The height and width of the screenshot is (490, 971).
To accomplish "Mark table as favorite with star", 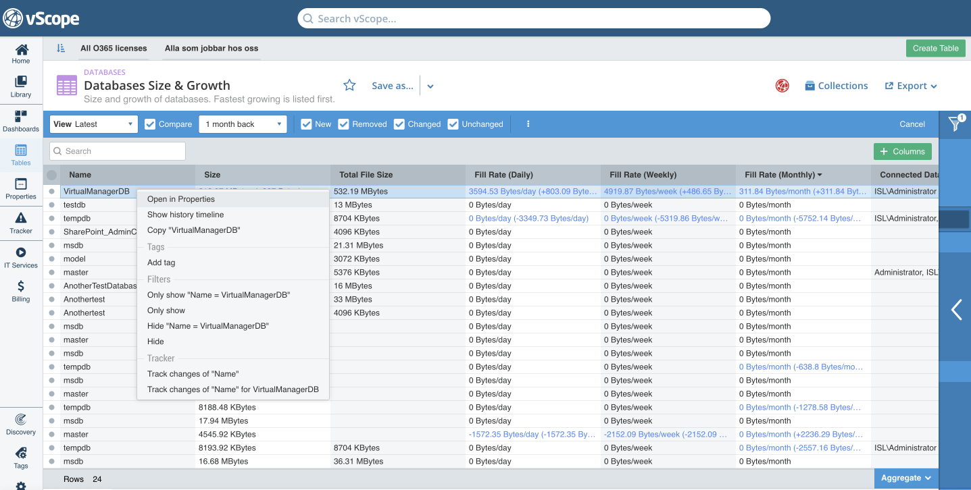I will [349, 85].
